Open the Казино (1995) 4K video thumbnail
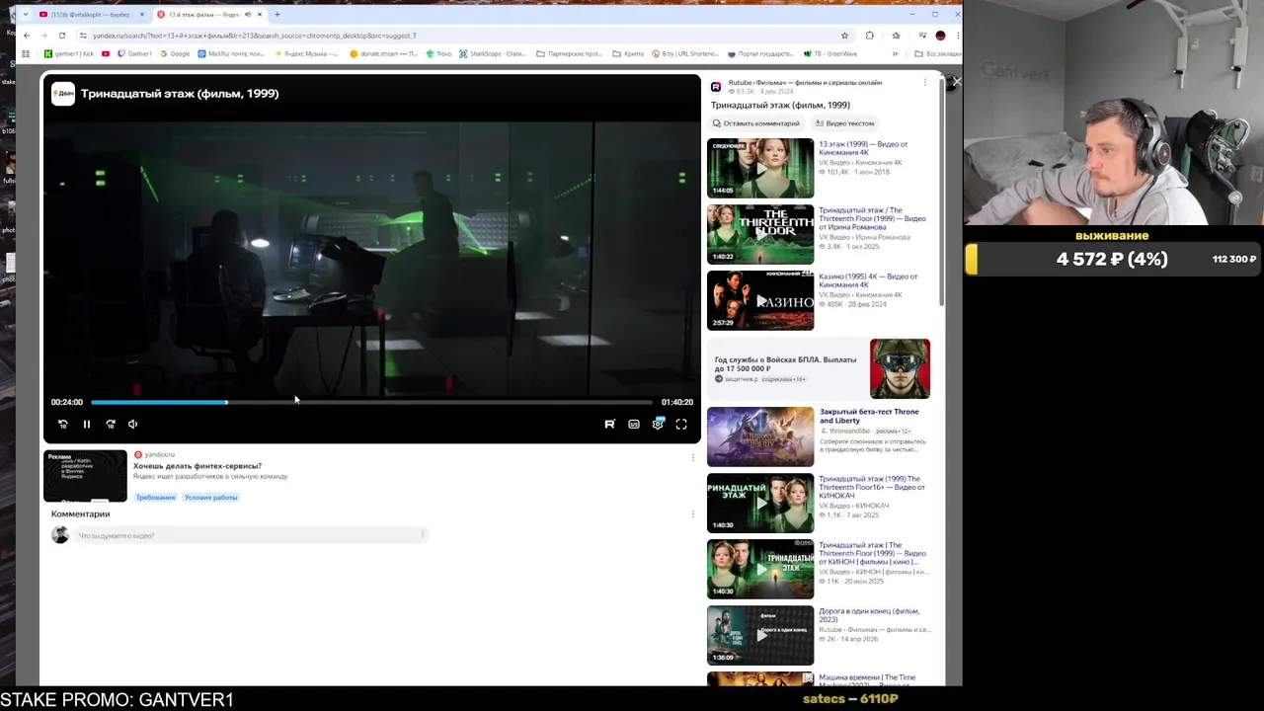 point(760,300)
